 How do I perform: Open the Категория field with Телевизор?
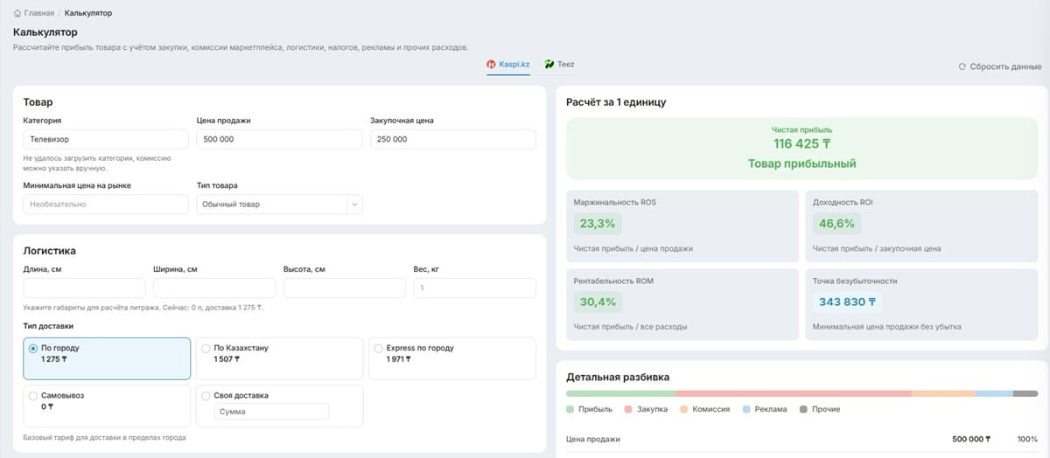pyautogui.click(x=106, y=139)
